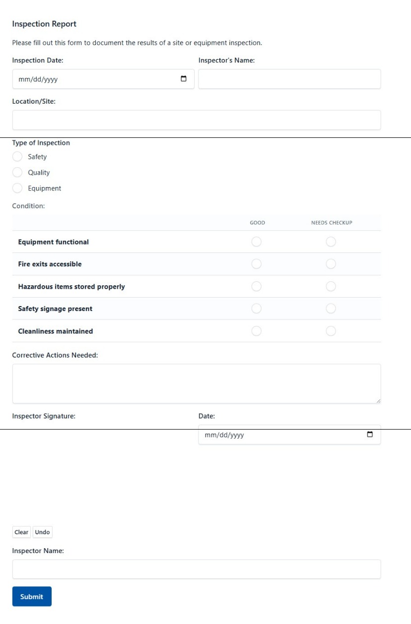Open calendar picker for Inspection Date
This screenshot has height=624, width=411.
pos(184,79)
